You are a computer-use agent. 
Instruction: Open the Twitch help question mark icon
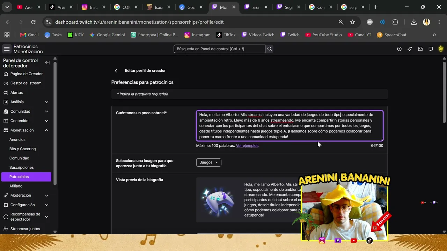tap(400, 49)
